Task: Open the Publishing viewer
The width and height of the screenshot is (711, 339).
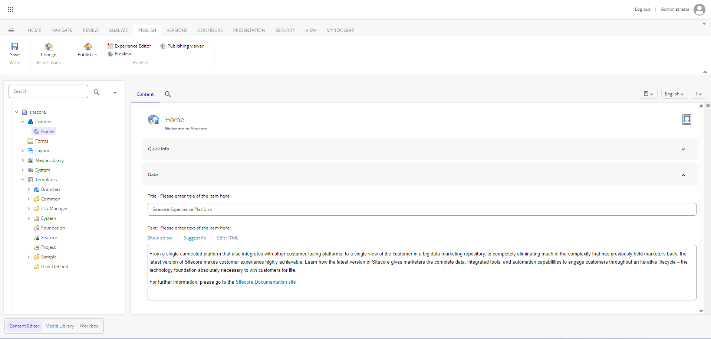Action: pyautogui.click(x=182, y=46)
